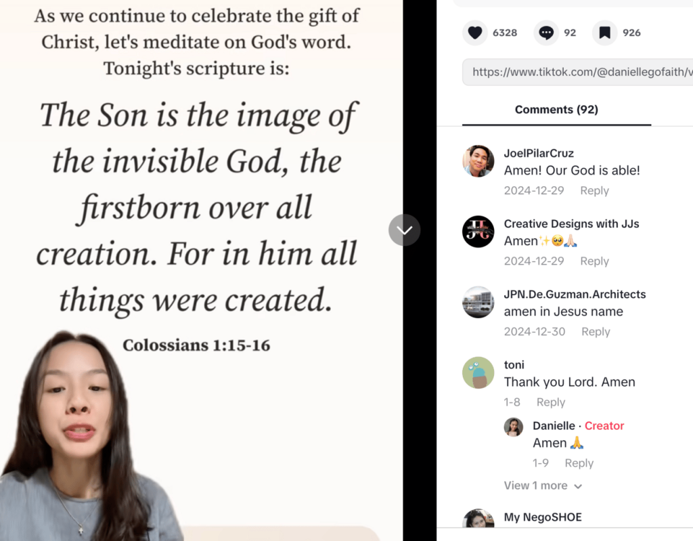
Task: Open the My NegoSHOE username link
Action: coord(543,517)
